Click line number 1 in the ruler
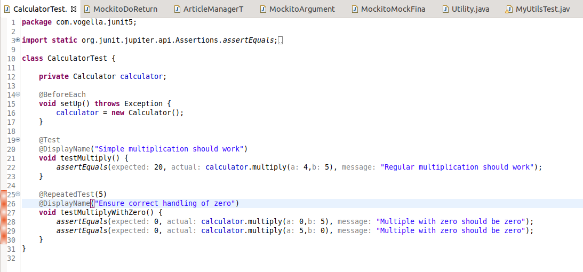This screenshot has height=272, width=583. [13, 22]
